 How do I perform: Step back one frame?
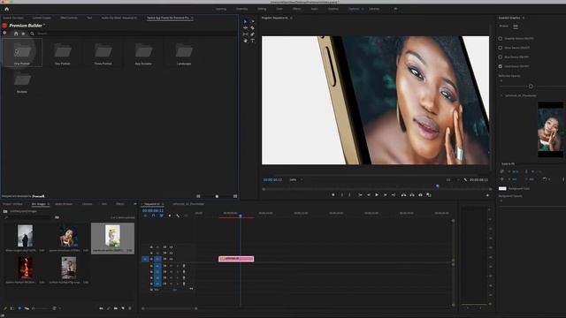pos(369,195)
